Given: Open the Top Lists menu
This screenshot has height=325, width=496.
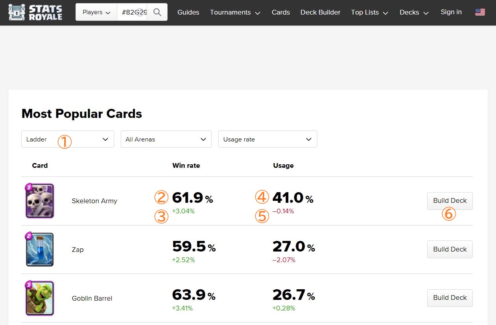Looking at the screenshot, I should (x=369, y=12).
